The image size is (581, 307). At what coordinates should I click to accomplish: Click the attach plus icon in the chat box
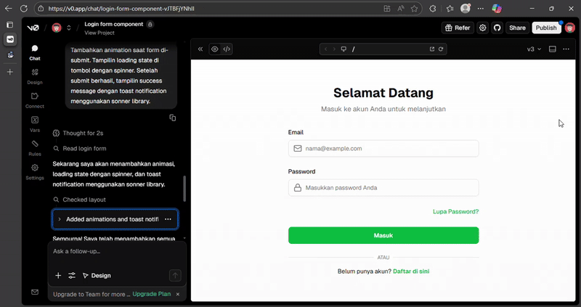pos(58,276)
